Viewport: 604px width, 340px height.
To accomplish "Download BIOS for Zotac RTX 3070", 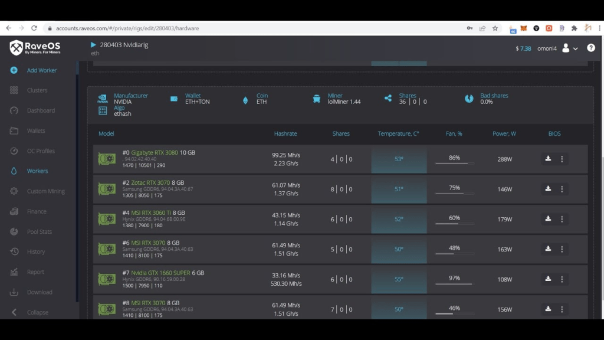I will click(x=548, y=189).
